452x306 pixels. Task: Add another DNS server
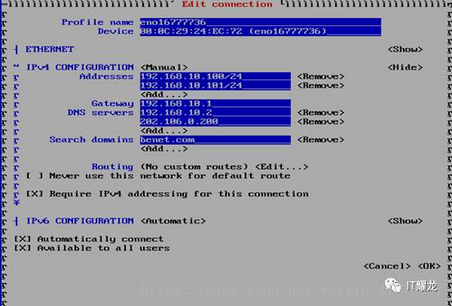pos(164,131)
